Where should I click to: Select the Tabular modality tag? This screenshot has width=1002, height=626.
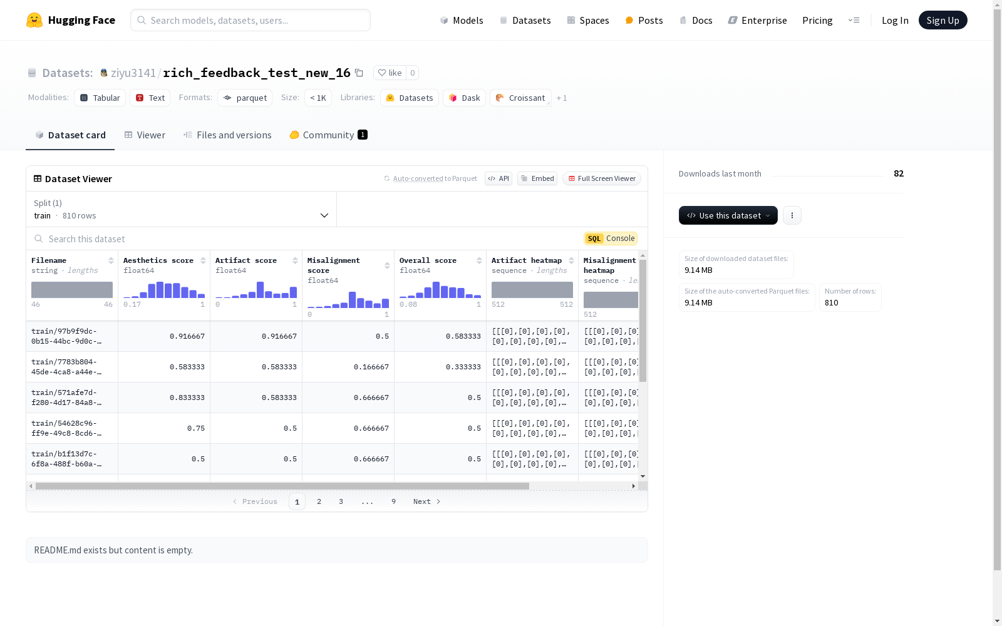pyautogui.click(x=100, y=98)
